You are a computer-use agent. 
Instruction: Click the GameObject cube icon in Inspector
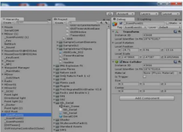click(x=114, y=24)
